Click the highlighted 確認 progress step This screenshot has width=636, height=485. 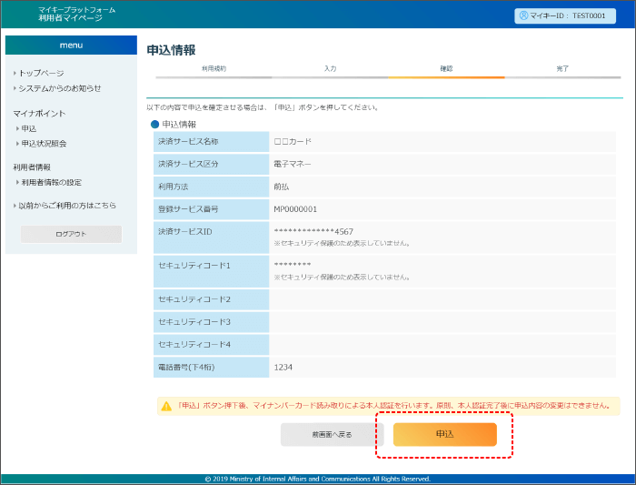446,69
